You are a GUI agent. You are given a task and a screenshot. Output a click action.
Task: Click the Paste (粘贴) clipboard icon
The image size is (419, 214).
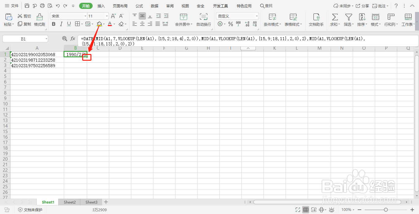click(9, 17)
